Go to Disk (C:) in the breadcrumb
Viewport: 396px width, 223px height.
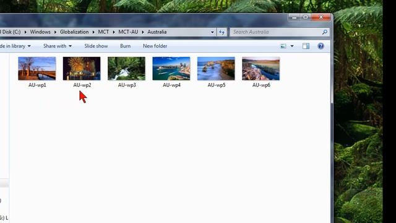point(11,32)
